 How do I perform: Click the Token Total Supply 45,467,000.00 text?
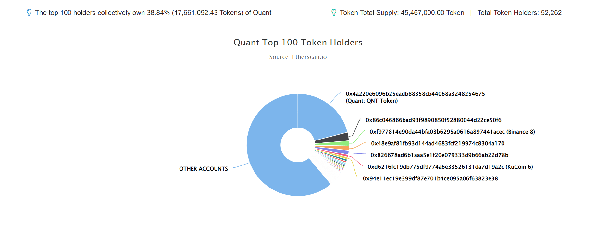(402, 13)
